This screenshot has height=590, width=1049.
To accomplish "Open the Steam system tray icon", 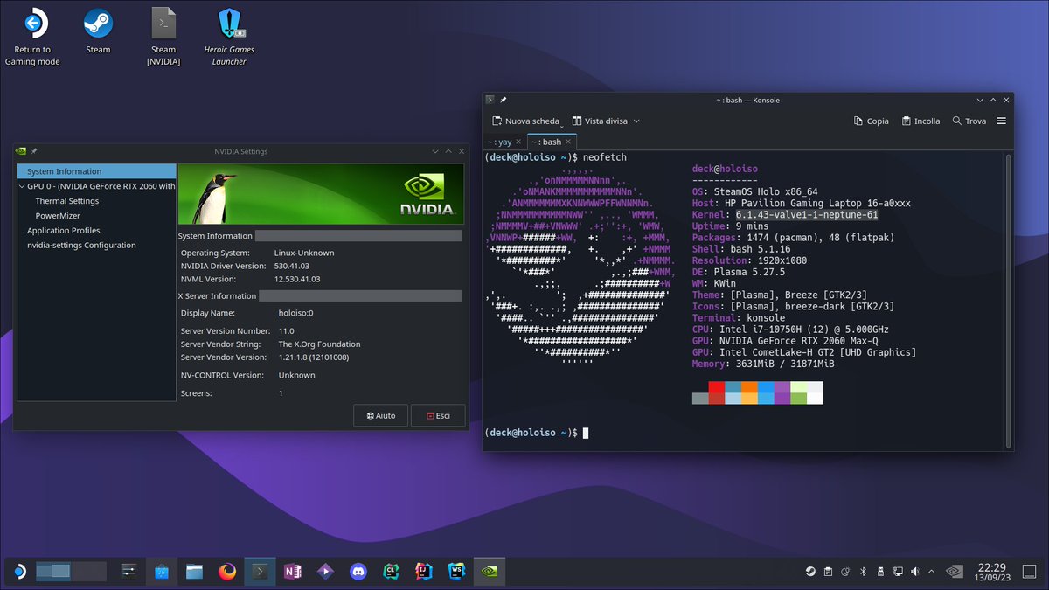I will point(811,572).
